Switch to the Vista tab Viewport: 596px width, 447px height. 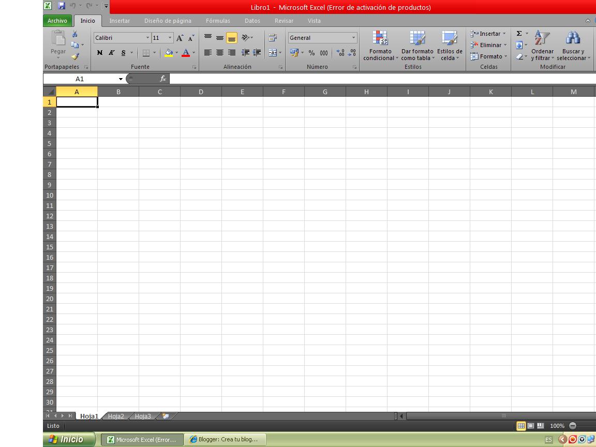pyautogui.click(x=314, y=21)
